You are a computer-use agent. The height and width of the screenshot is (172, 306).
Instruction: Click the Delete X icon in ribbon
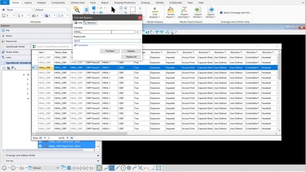tap(140, 8)
